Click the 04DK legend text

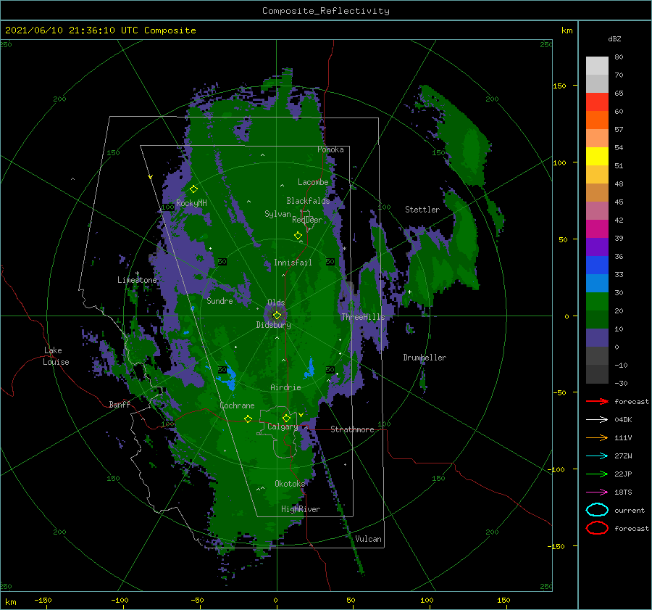623,420
